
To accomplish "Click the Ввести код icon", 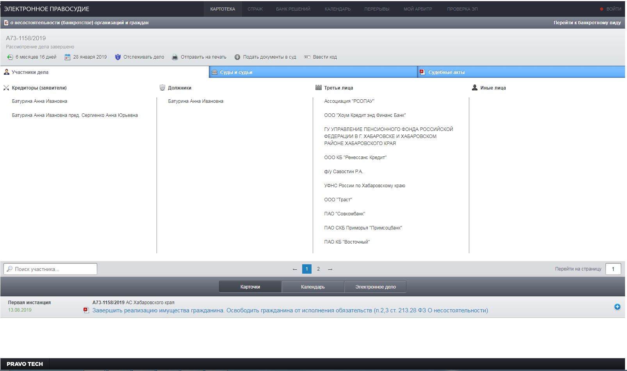I will 307,57.
